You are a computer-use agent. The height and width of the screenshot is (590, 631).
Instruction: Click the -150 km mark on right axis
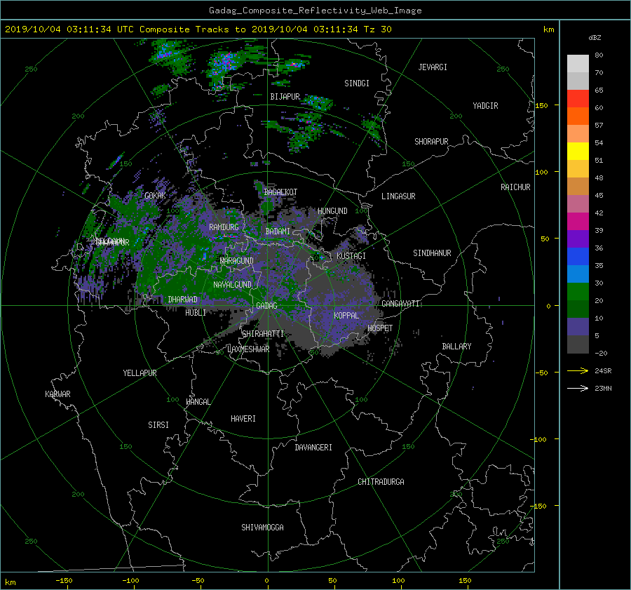(539, 507)
